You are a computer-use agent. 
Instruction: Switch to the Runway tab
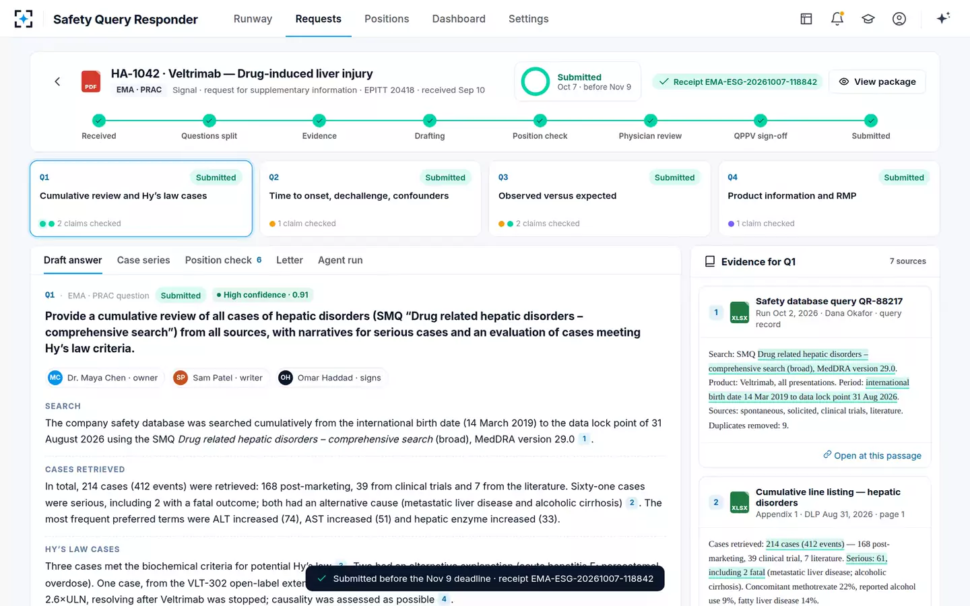coord(253,19)
